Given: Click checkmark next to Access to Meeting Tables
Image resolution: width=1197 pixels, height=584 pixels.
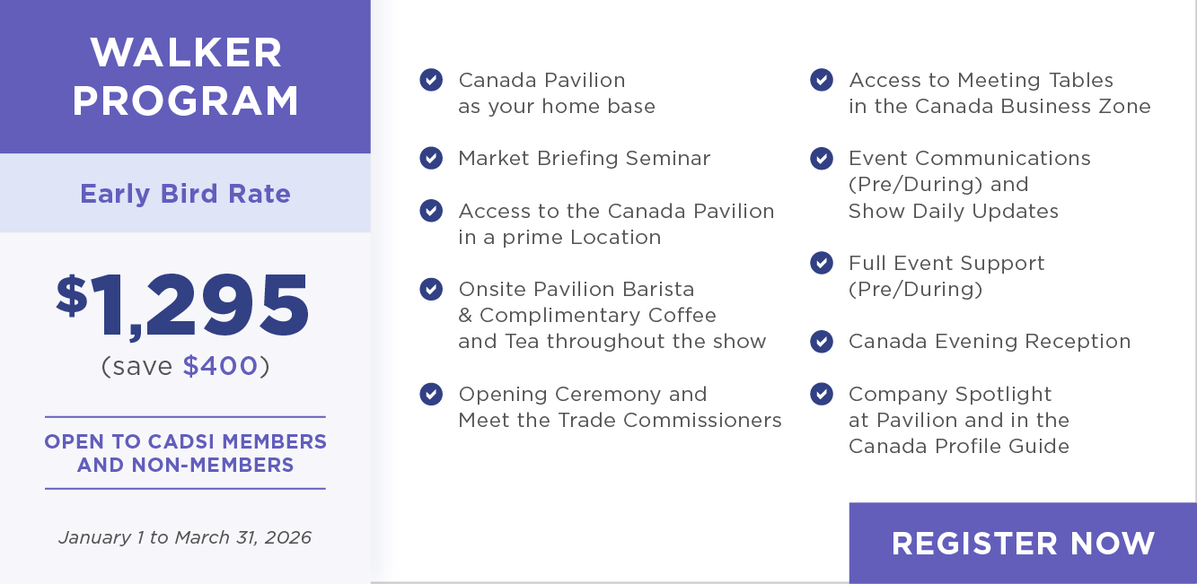Looking at the screenshot, I should point(822,80).
